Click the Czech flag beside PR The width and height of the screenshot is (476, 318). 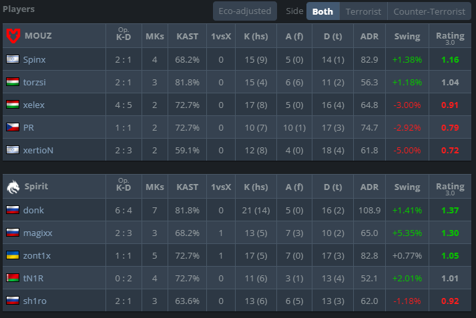coord(13,127)
